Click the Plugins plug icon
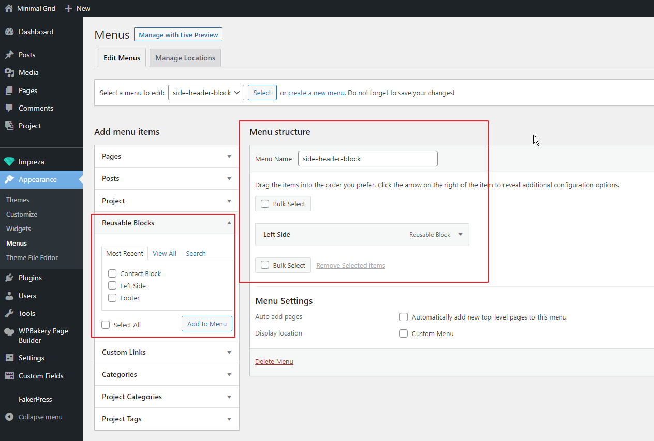Screen dimensions: 654x441 [x=9, y=278]
